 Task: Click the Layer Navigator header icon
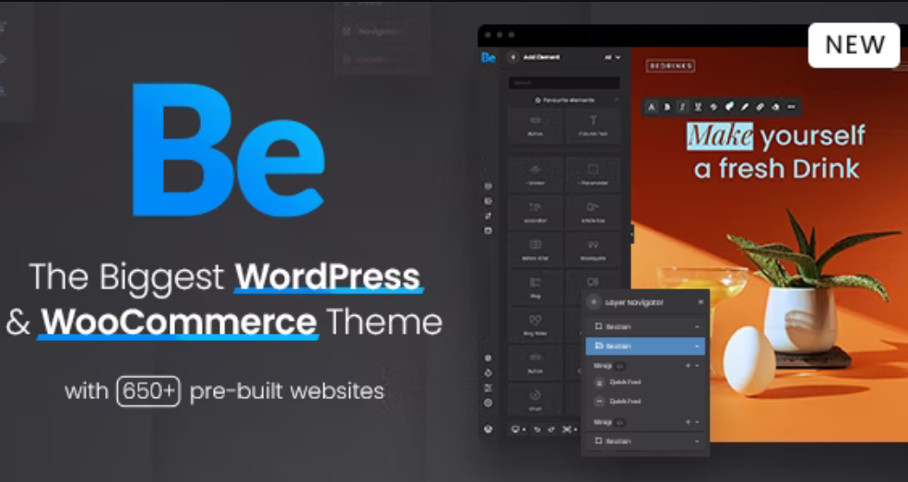pyautogui.click(x=594, y=302)
